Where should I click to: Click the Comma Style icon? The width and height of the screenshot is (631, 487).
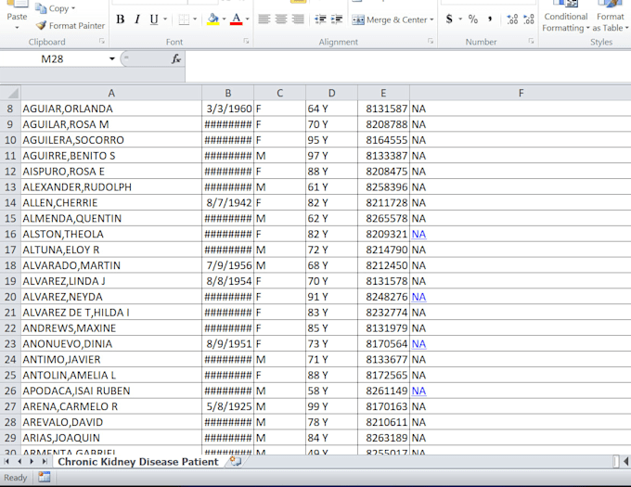coord(490,19)
